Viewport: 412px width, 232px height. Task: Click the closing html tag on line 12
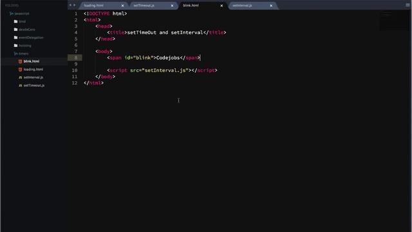coord(93,83)
